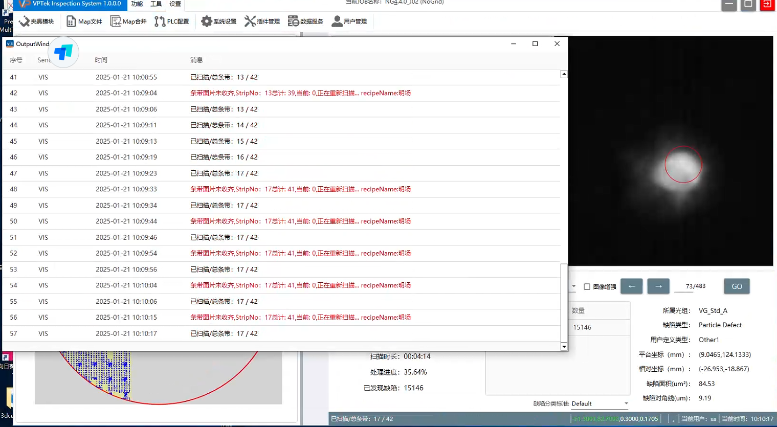Click status bar 已扫描/总条带 17 / 42
Viewport: 777px width, 427px height.
tap(362, 419)
